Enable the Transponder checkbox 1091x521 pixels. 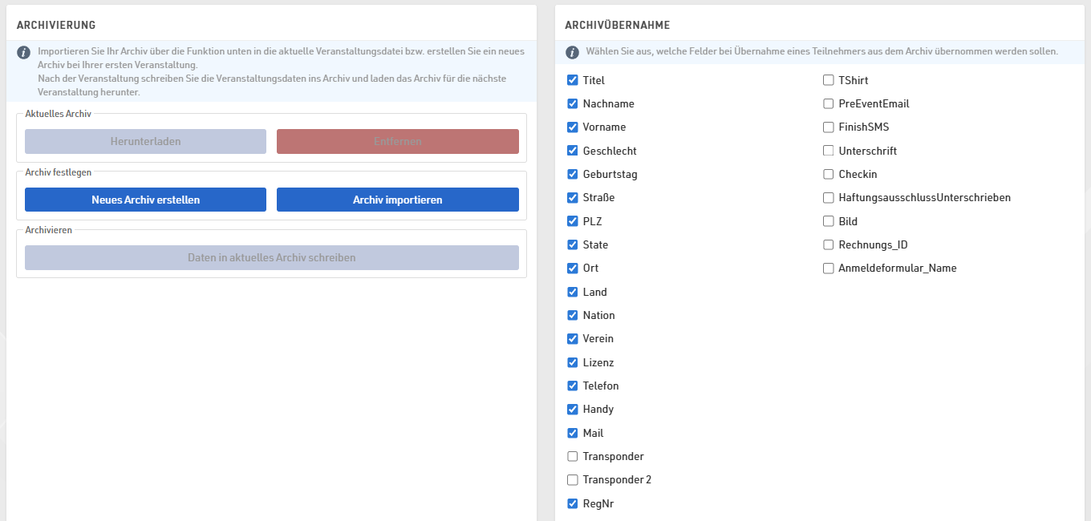[573, 456]
